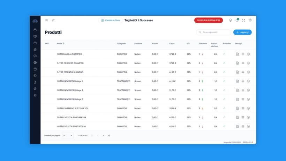Click circle plus icon for 1LITRO ESSENTIA SHAMPOO
This screenshot has width=286, height=161.
point(248,72)
